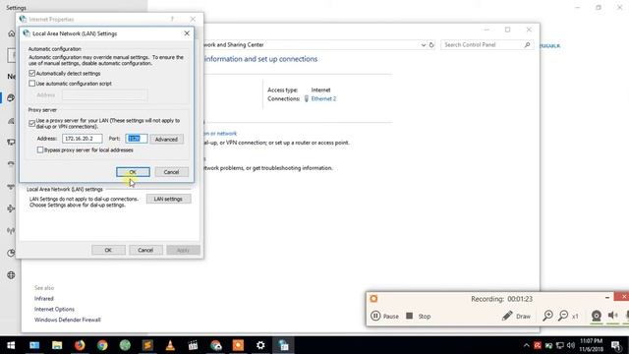Viewport: 629px width, 354px height.
Task: Stop the screen recording
Action: point(418,316)
